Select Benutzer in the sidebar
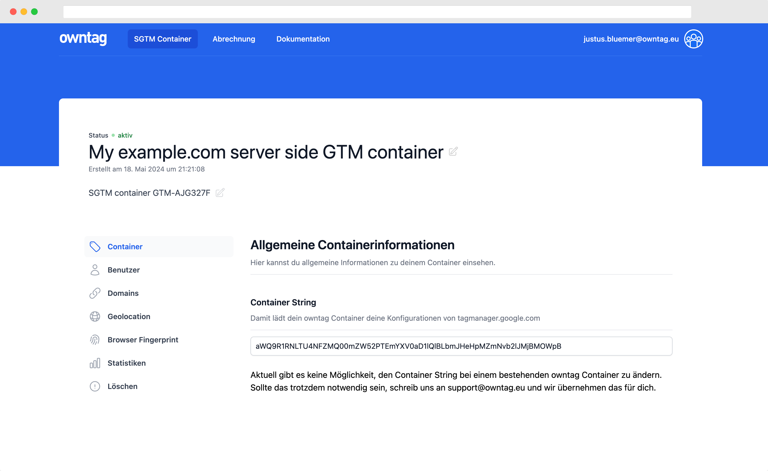Viewport: 768px width, 471px height. [124, 270]
